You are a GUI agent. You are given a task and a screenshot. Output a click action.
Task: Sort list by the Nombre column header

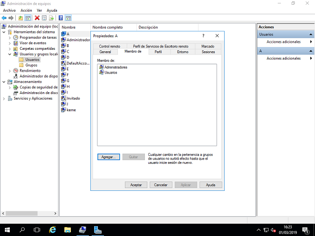tap(75, 27)
